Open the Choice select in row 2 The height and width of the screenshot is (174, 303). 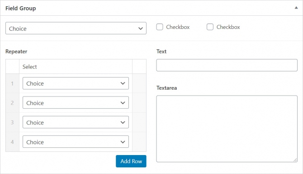(x=76, y=103)
